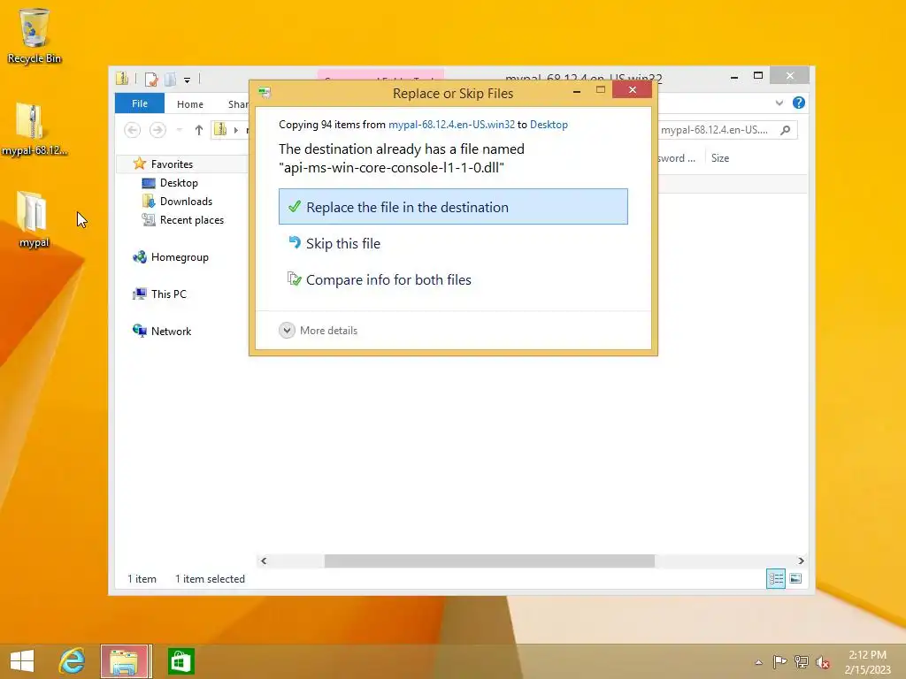Click the search magnifier icon
The image size is (906, 679).
point(786,130)
